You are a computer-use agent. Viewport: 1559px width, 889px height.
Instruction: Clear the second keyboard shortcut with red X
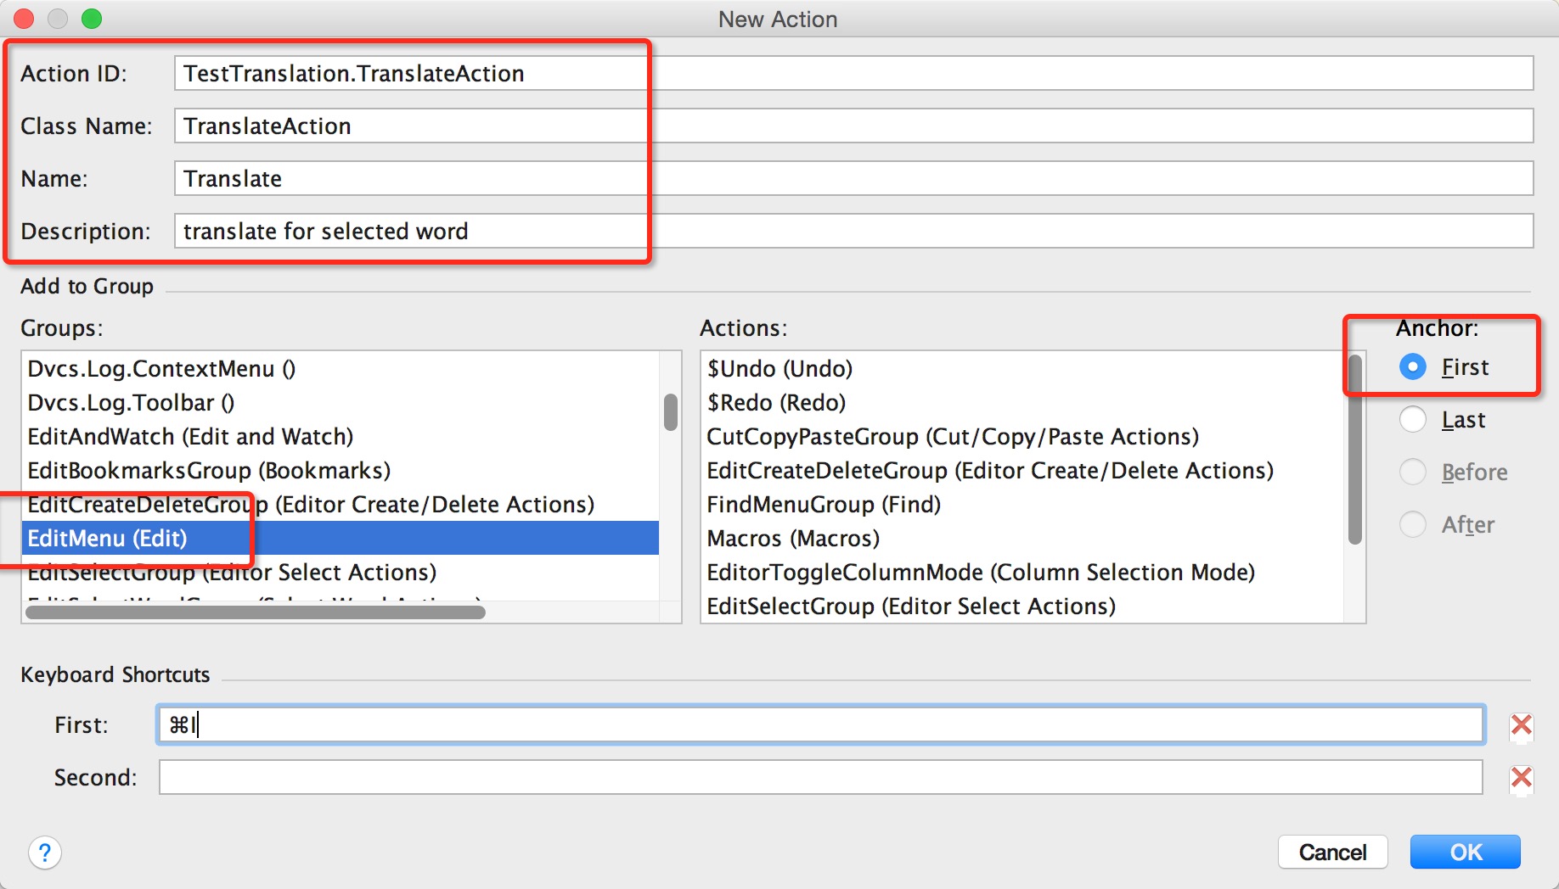1521,778
